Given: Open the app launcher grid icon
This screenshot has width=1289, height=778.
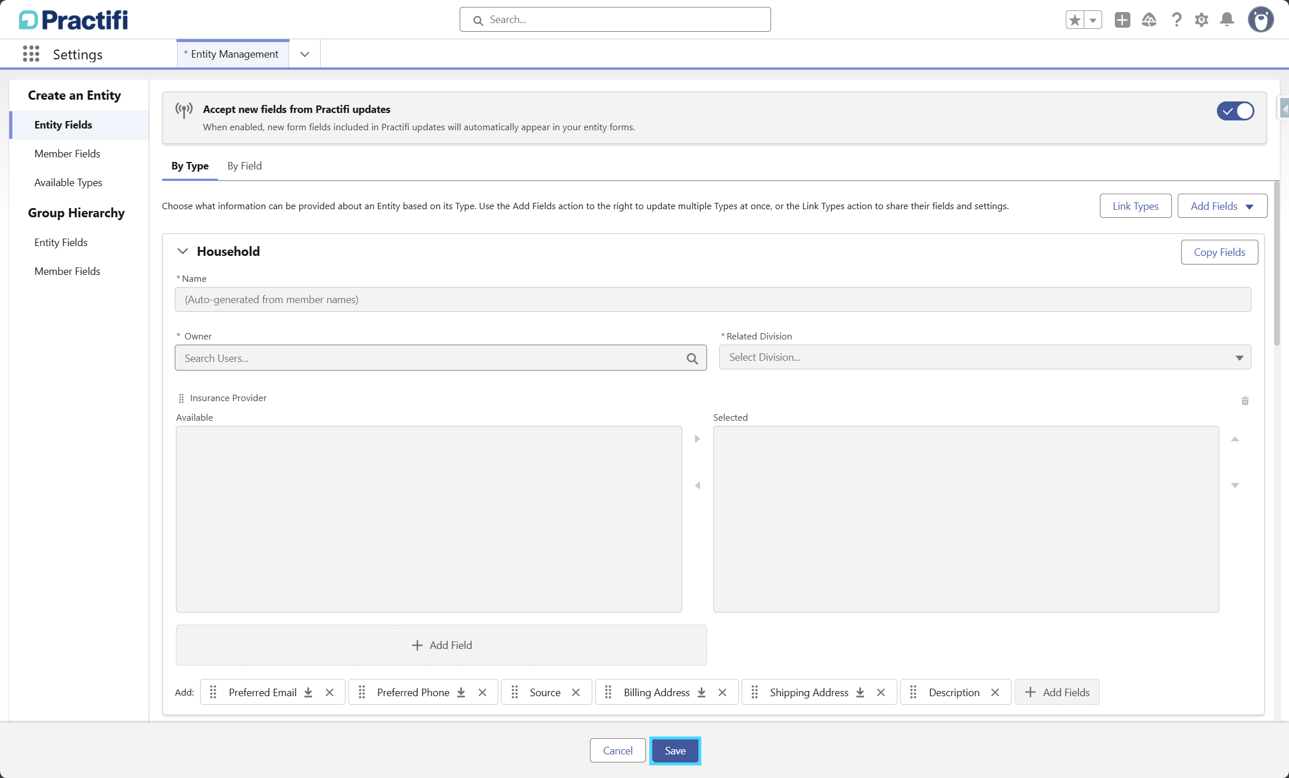Looking at the screenshot, I should pyautogui.click(x=31, y=54).
